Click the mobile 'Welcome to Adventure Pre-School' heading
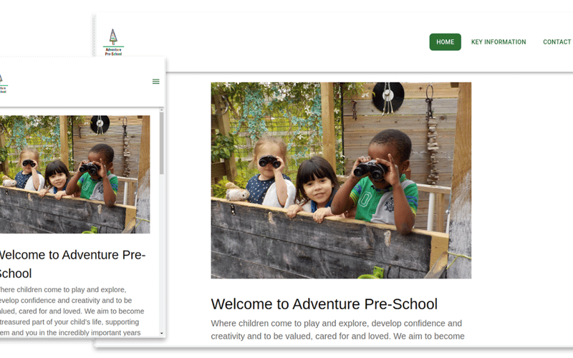Viewport: 573px width, 358px height. click(x=73, y=263)
